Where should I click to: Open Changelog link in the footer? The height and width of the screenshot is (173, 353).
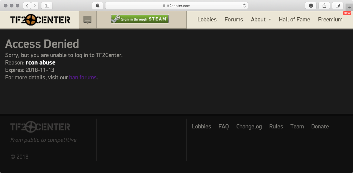(x=249, y=127)
